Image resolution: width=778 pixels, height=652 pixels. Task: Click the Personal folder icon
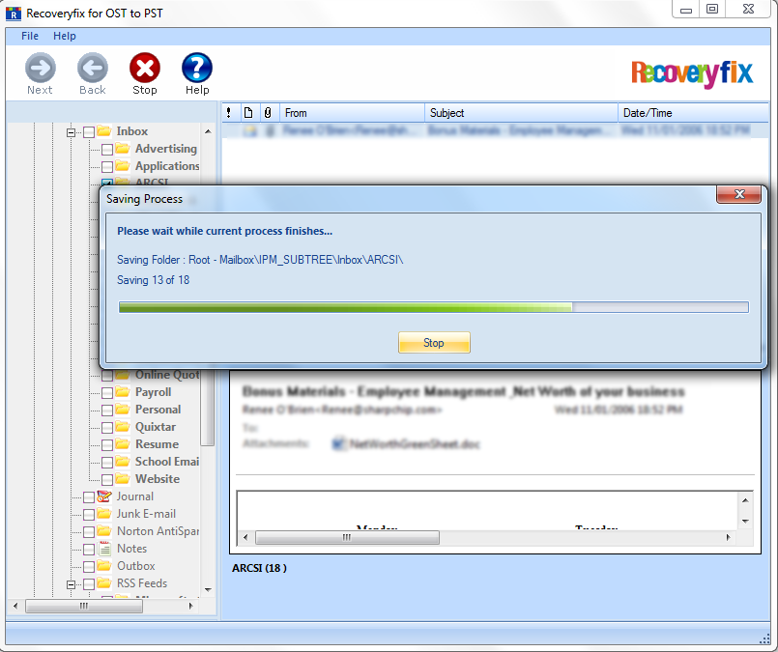[x=123, y=410]
